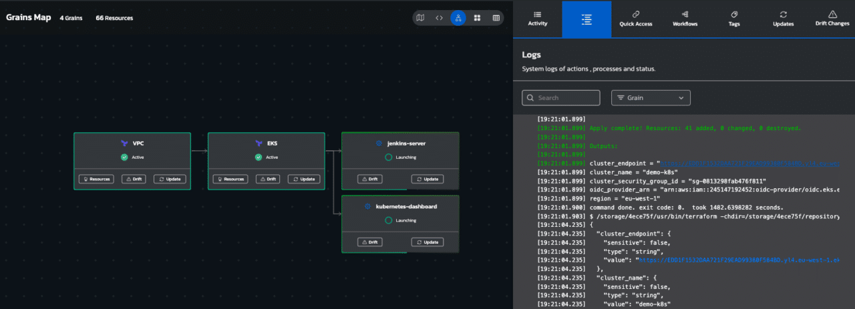Viewport: 855px width, 309px height.
Task: Open the Drift Changes tab
Action: [x=832, y=19]
